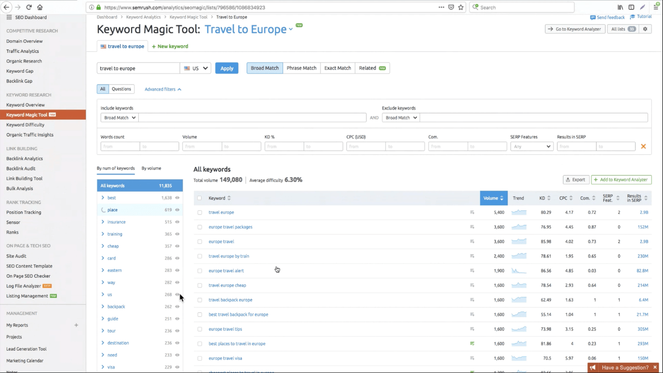Bookmark page with star icon
Image resolution: width=663 pixels, height=373 pixels.
[461, 7]
